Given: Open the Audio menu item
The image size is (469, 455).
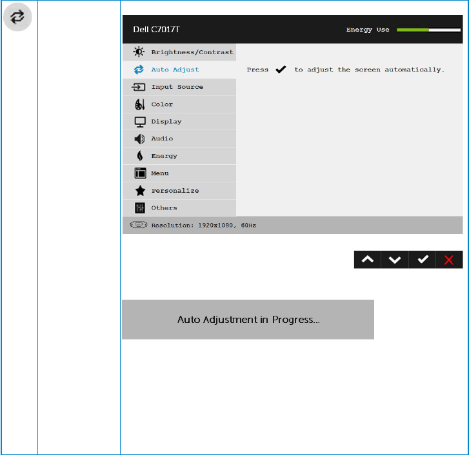Looking at the screenshot, I should click(179, 139).
